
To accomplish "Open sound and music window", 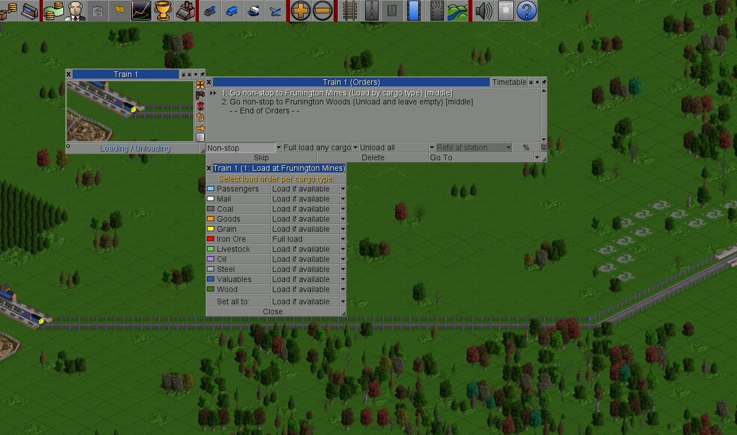I will pyautogui.click(x=483, y=11).
